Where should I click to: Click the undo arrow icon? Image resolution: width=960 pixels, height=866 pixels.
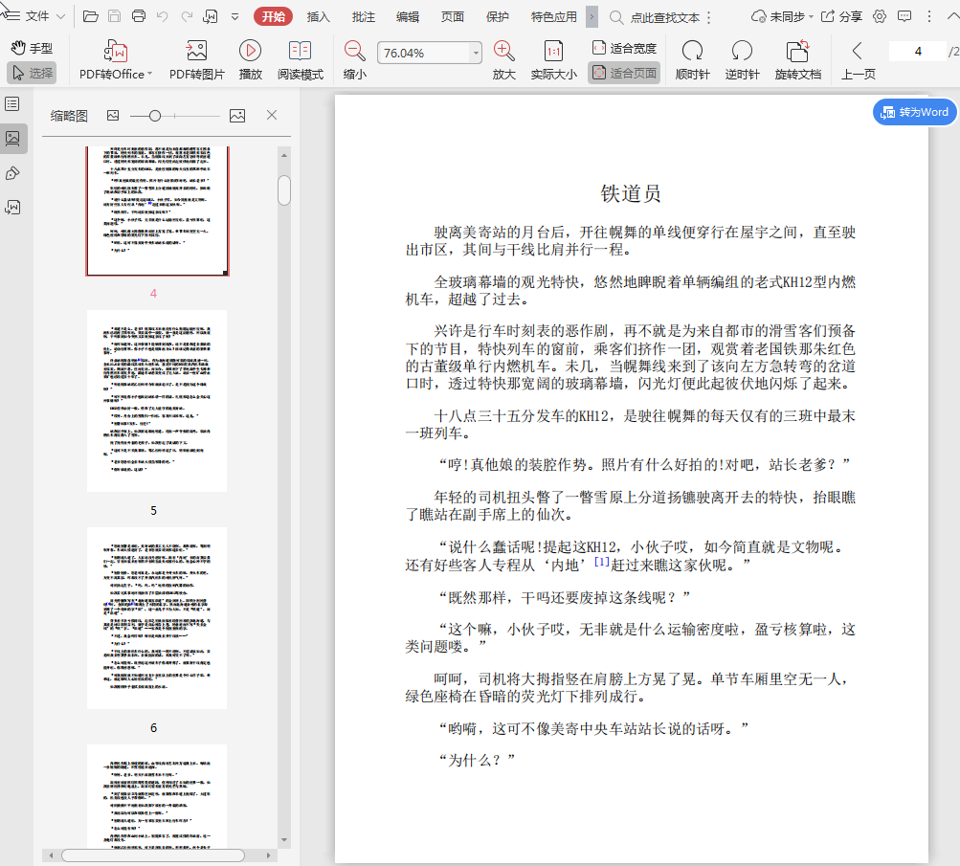pos(163,16)
